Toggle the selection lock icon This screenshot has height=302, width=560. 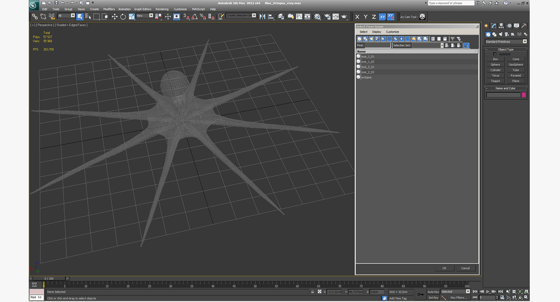click(x=312, y=292)
